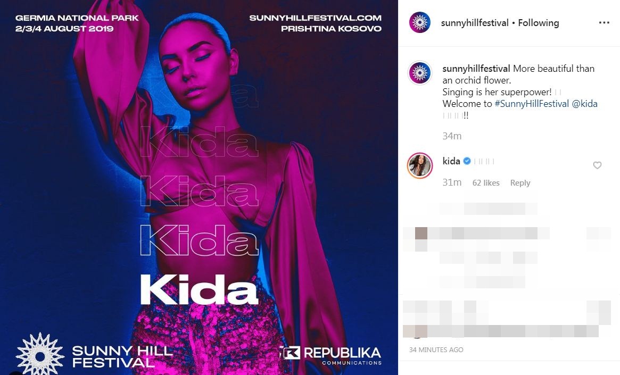The height and width of the screenshot is (375, 620).
Task: Open kida's profile picture in comments
Action: coord(419,165)
